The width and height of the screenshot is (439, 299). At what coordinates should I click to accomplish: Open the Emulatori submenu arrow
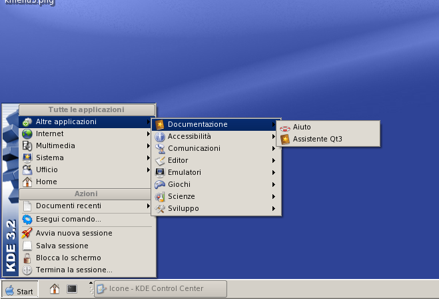pyautogui.click(x=274, y=172)
